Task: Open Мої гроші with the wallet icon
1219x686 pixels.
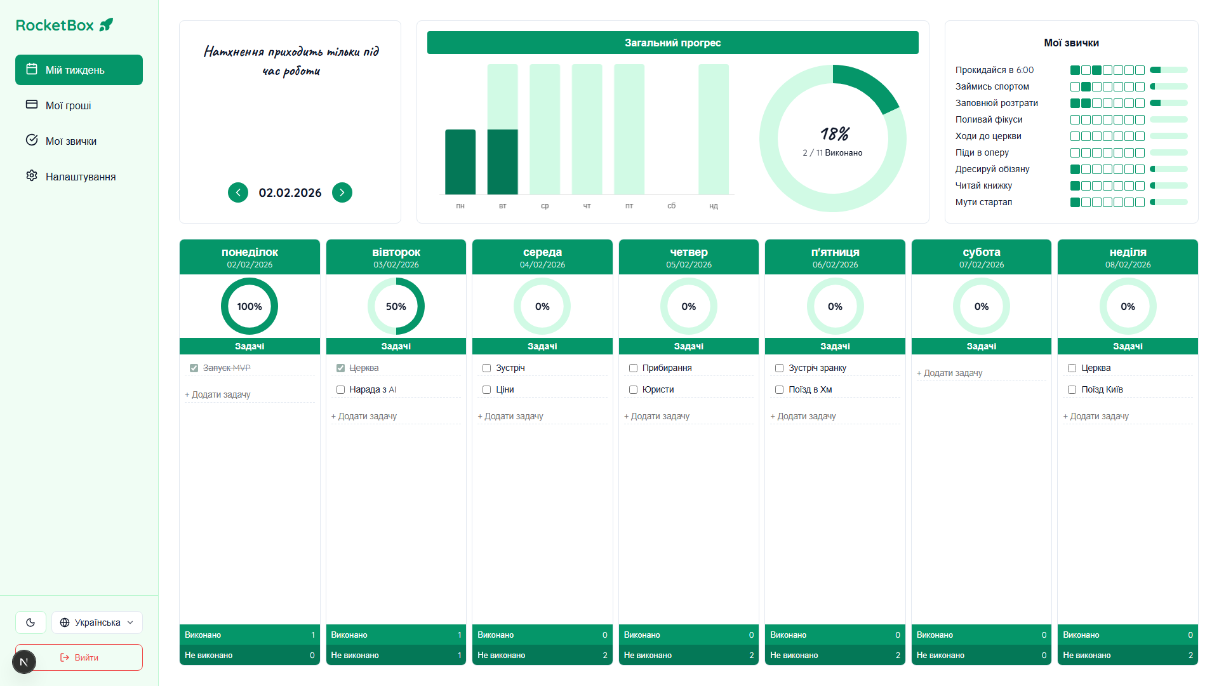Action: coord(32,105)
